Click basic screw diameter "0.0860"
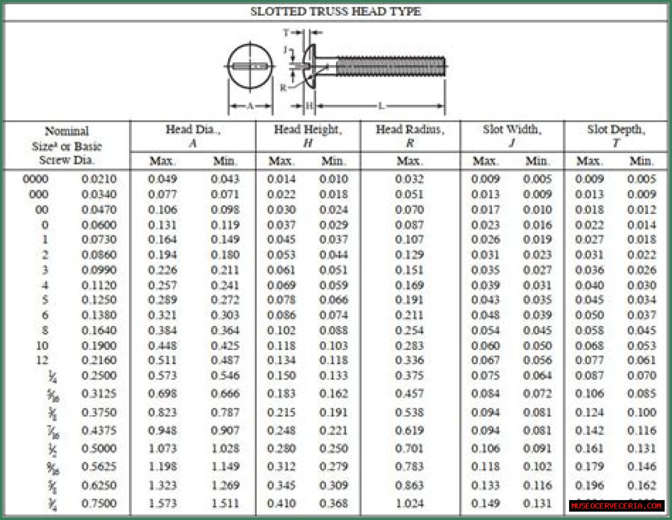This screenshot has width=672, height=520. 99,255
